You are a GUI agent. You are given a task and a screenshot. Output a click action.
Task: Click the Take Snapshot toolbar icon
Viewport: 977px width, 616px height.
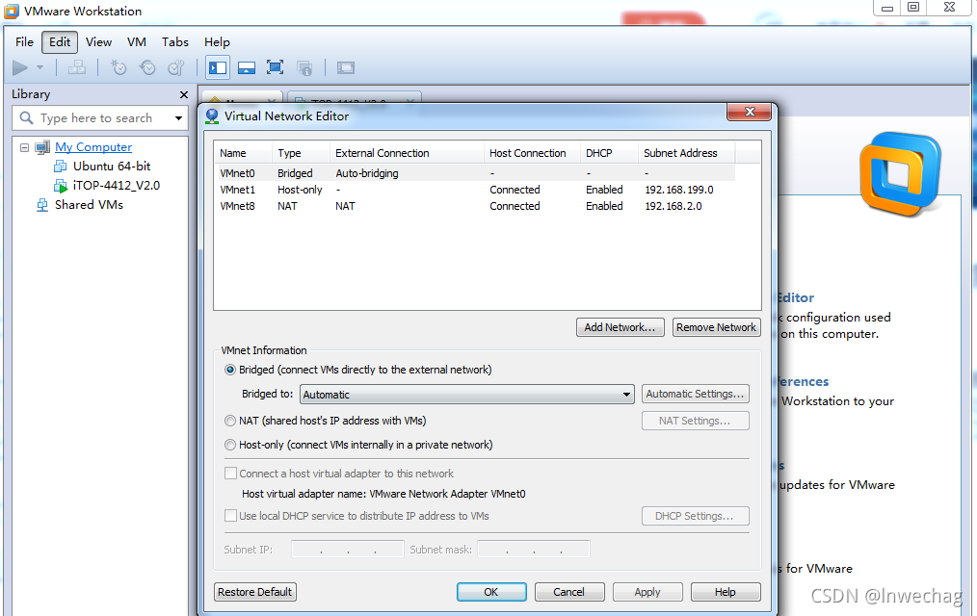[119, 67]
